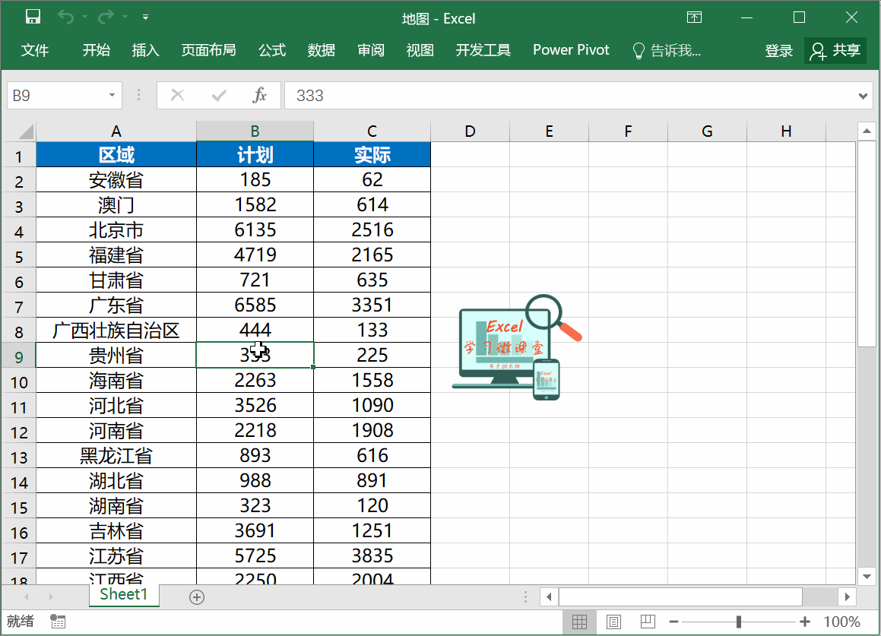The height and width of the screenshot is (636, 881).
Task: Switch to Page Break Preview icon
Action: point(648,622)
